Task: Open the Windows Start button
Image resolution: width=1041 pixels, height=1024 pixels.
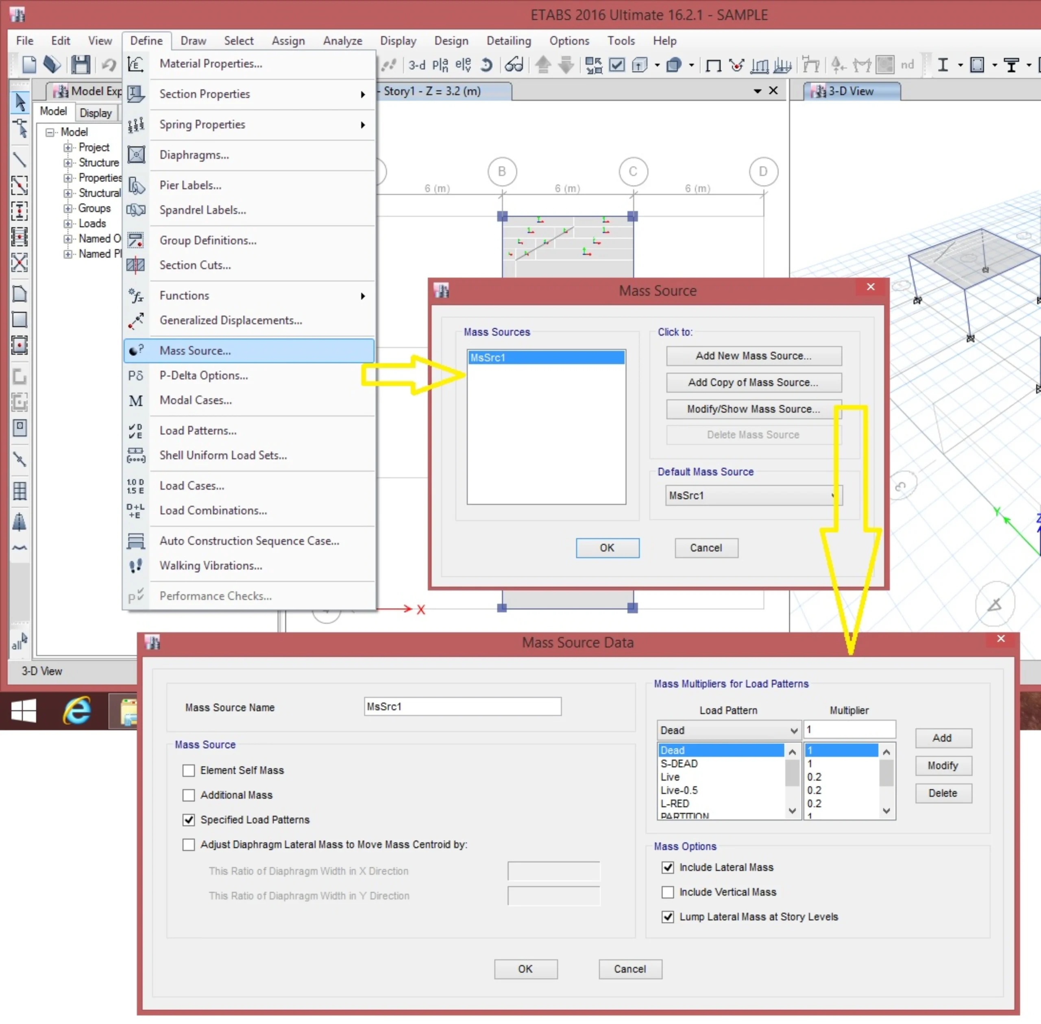Action: 24,711
